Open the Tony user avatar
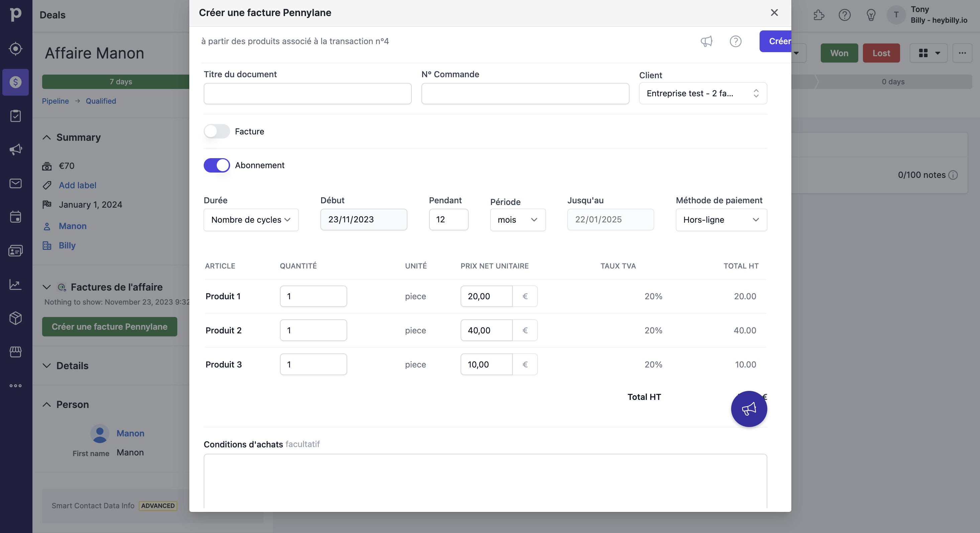Screen dimensions: 980x533 point(896,15)
